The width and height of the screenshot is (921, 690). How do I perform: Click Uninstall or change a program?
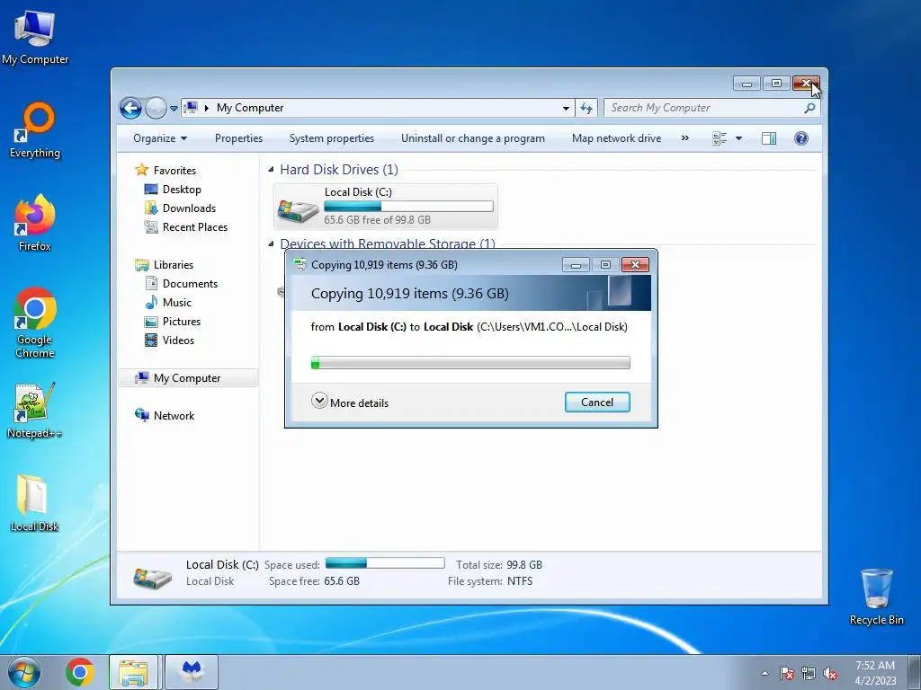pos(473,138)
